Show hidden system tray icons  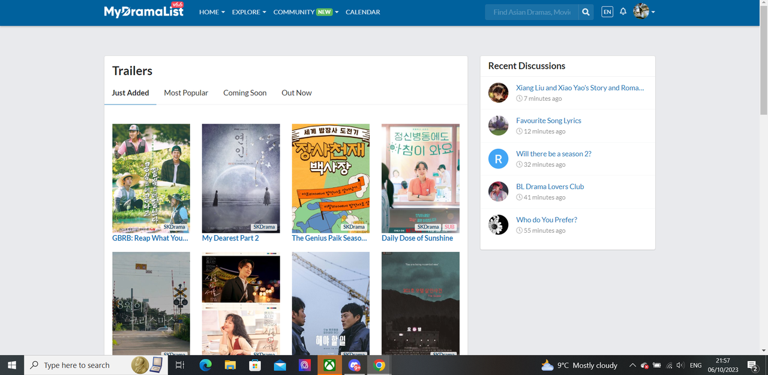(632, 365)
